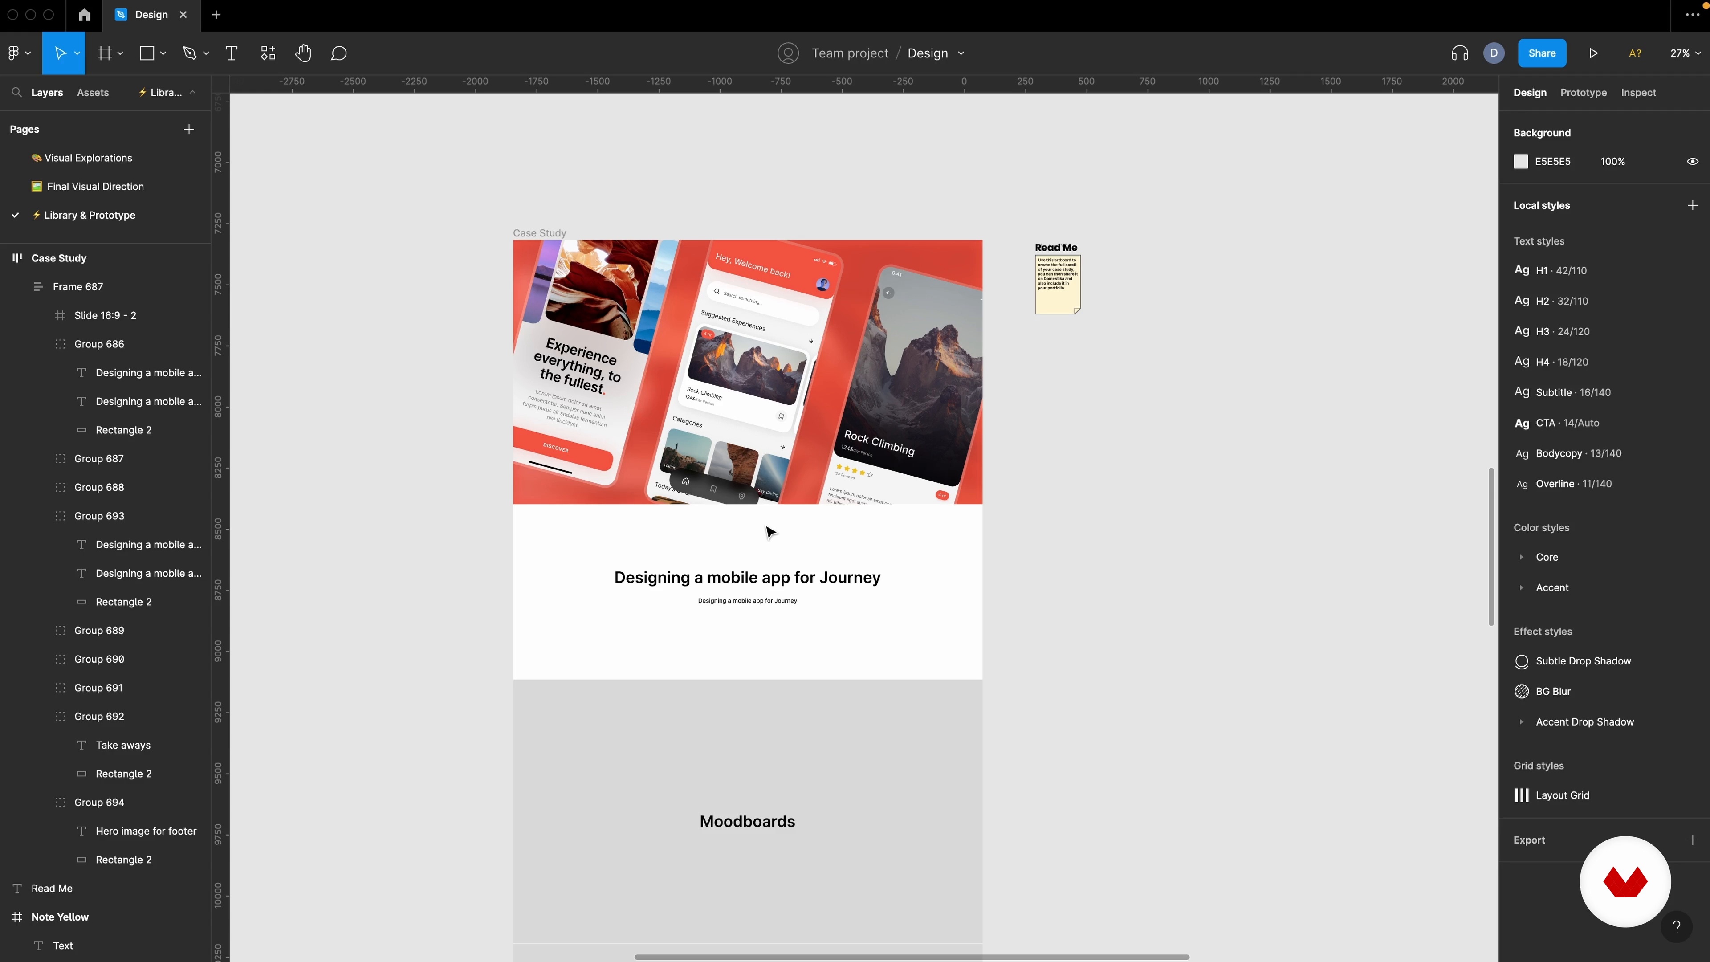The image size is (1710, 962).
Task: Open main menu dropdown arrow
Action: pyautogui.click(x=28, y=53)
